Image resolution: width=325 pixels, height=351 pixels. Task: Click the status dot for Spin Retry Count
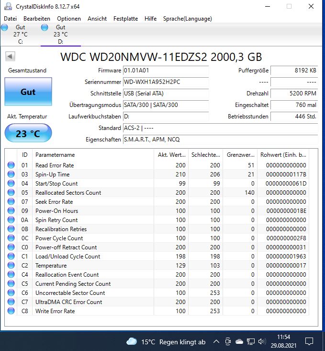click(x=11, y=220)
